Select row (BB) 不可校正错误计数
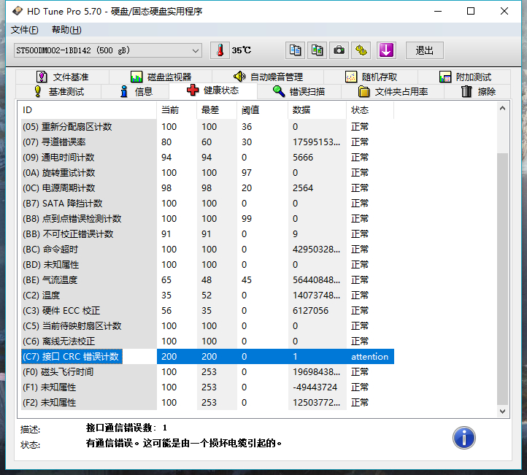Screen dimensions: 527x475 pyautogui.click(x=207, y=233)
